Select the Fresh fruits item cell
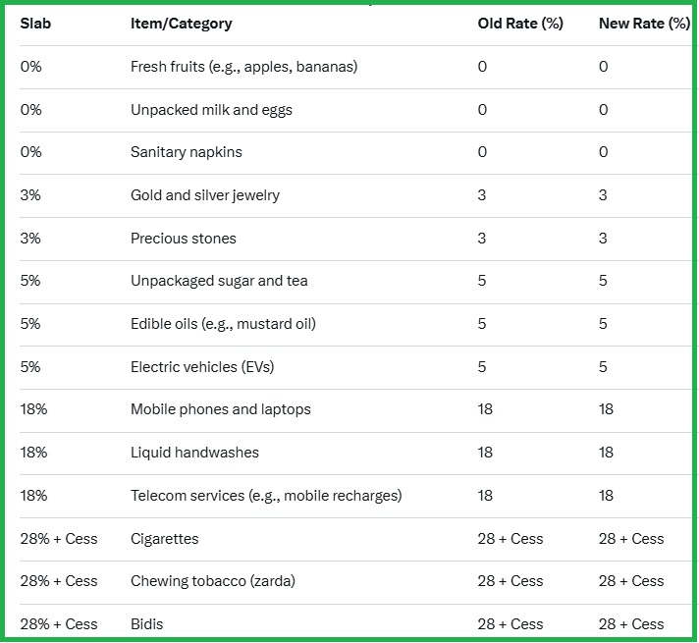699x643 pixels. coord(243,67)
